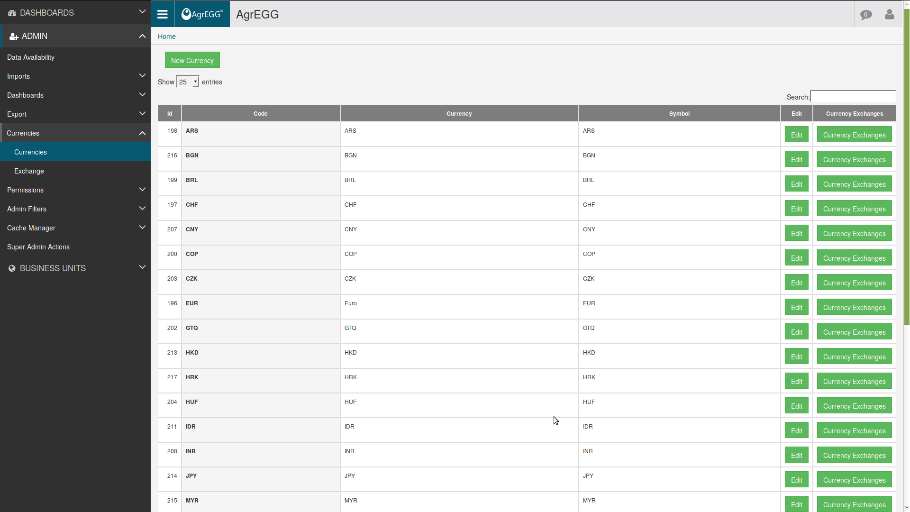Open Currency Exchanges for GTQ
Screen dimensions: 910x512
855,332
